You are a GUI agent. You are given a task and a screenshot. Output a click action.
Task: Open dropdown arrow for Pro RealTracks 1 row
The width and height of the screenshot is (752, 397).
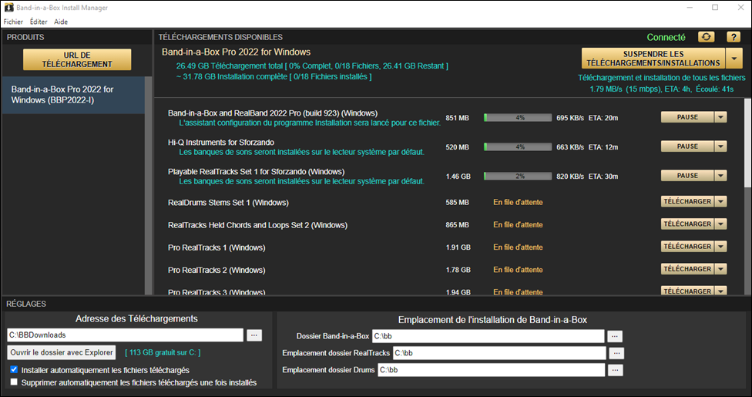pos(720,247)
